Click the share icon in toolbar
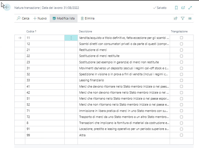Screen dimensions: 199x148 176,18
